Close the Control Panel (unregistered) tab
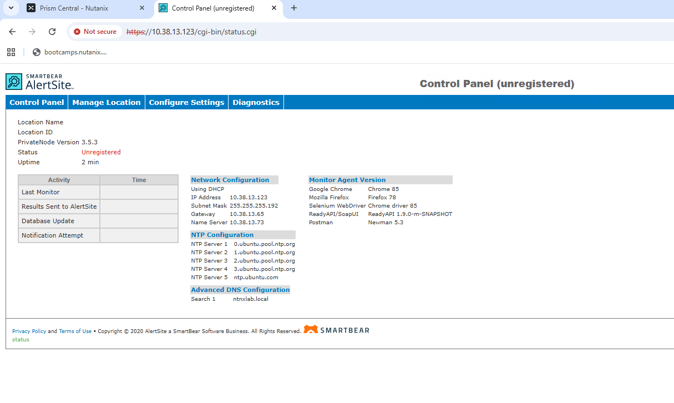The image size is (674, 403). pos(274,8)
